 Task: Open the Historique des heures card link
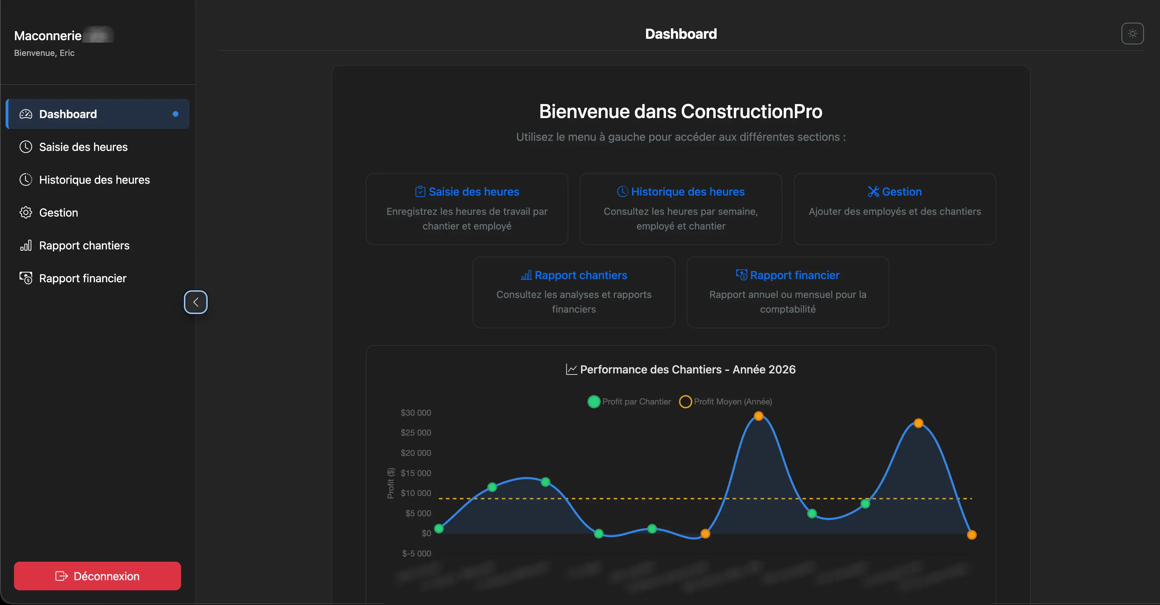point(687,192)
